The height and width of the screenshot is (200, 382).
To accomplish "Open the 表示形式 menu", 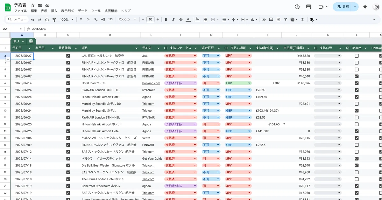I will [x=67, y=11].
